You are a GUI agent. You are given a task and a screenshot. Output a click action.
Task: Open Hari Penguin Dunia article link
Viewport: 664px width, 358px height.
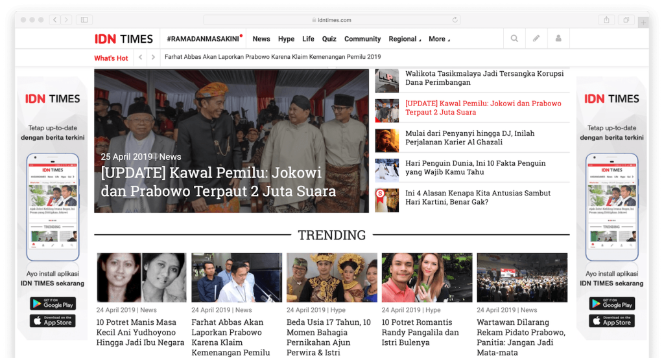tap(475, 168)
